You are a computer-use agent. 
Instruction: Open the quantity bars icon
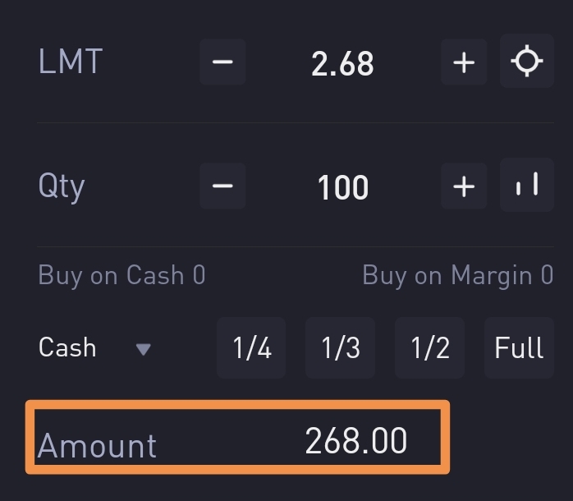[526, 186]
